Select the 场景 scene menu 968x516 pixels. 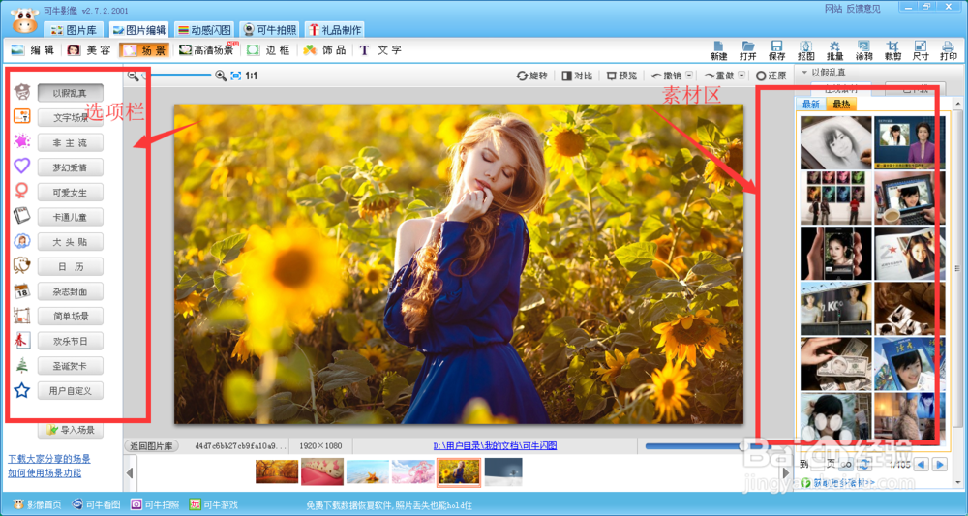point(144,50)
